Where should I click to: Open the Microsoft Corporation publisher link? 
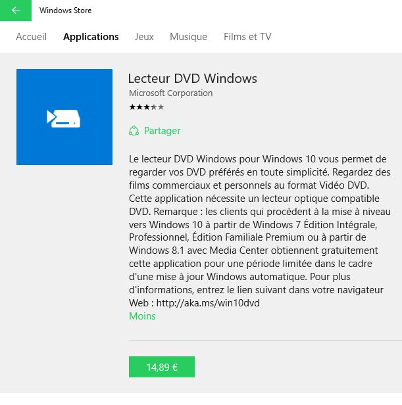[170, 93]
